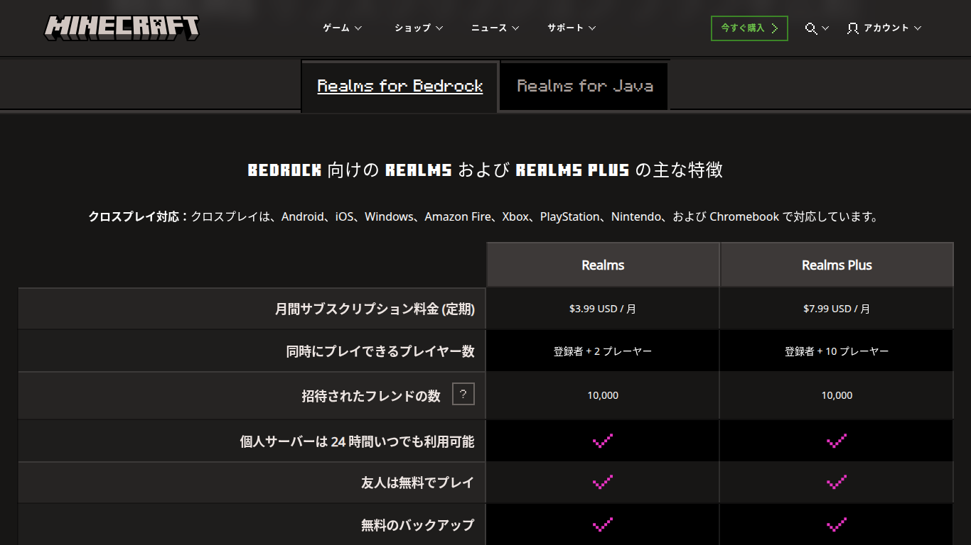
Task: Click the account person icon
Action: point(853,28)
